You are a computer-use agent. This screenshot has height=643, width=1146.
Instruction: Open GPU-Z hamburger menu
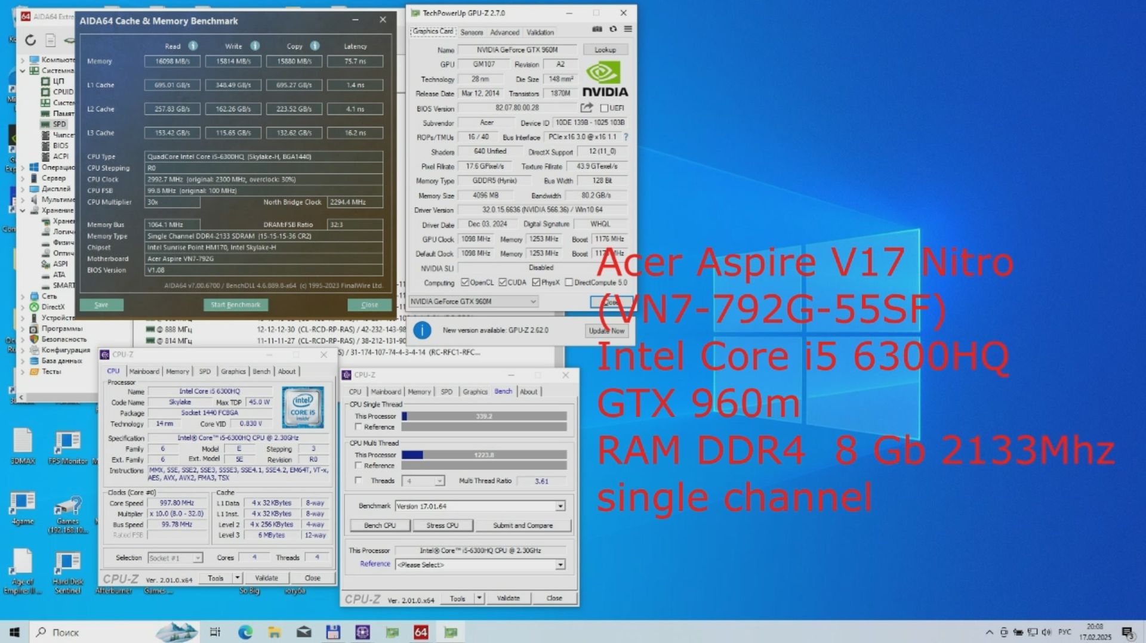[627, 29]
